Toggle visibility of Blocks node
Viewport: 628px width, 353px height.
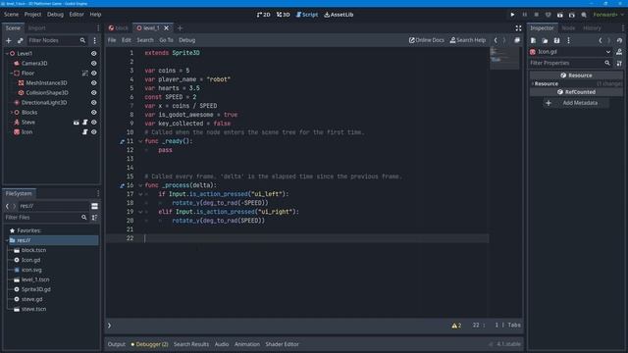[x=94, y=113]
